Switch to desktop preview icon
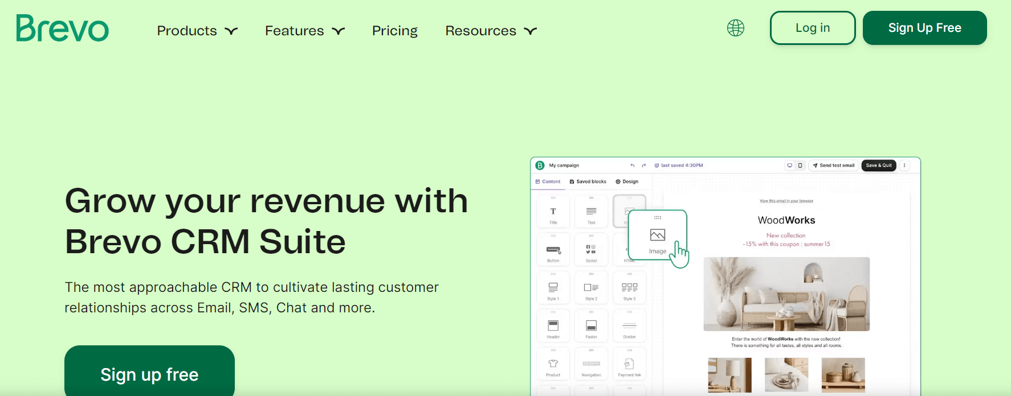Viewport: 1011px width, 396px height. coord(790,166)
